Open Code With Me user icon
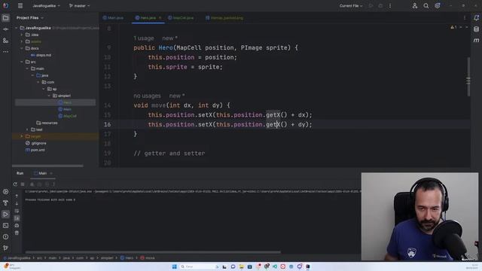The image size is (482, 271). pos(415,5)
